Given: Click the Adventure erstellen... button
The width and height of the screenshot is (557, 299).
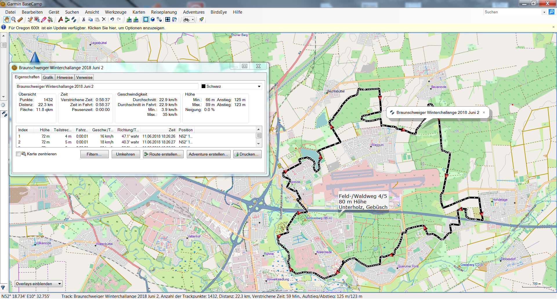Looking at the screenshot, I should tap(209, 154).
